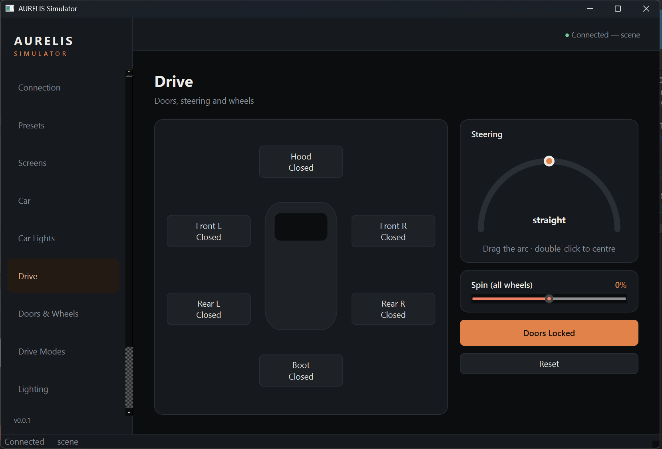Open the Screens section
This screenshot has height=449, width=662.
63,163
